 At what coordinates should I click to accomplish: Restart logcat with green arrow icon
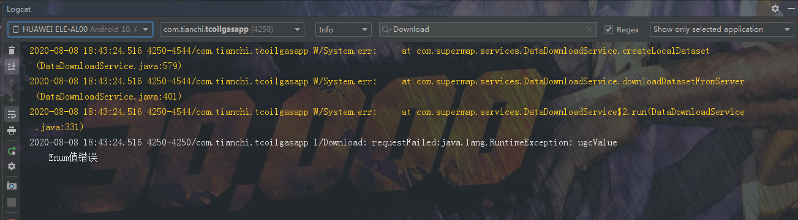[x=12, y=150]
